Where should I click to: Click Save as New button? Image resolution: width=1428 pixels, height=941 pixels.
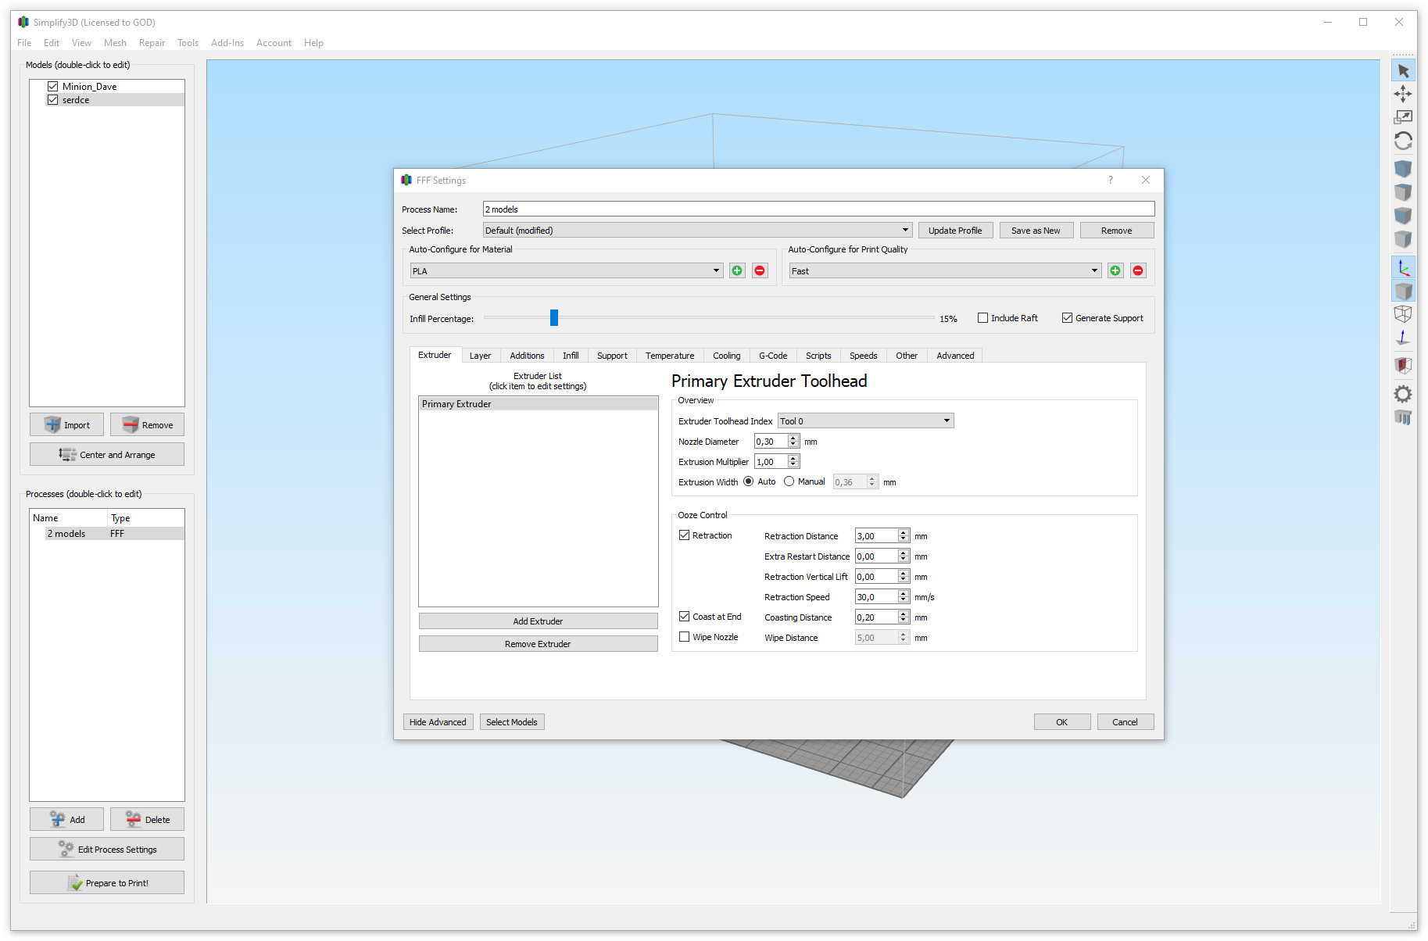[1036, 231]
